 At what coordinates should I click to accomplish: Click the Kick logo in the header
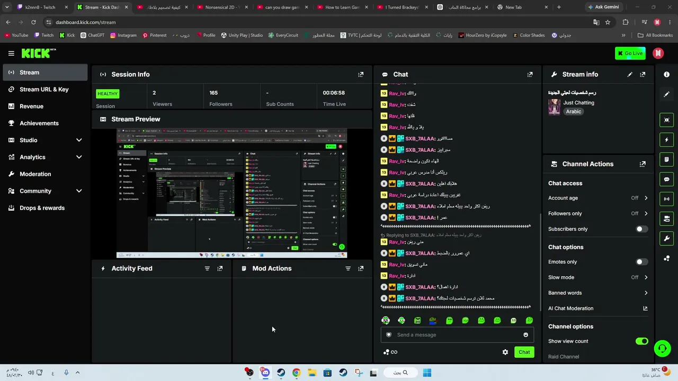pos(39,53)
